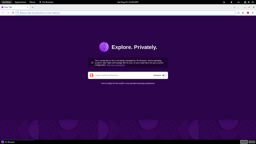Open a new tab with plus button
This screenshot has height=144, width=256.
click(x=32, y=7)
